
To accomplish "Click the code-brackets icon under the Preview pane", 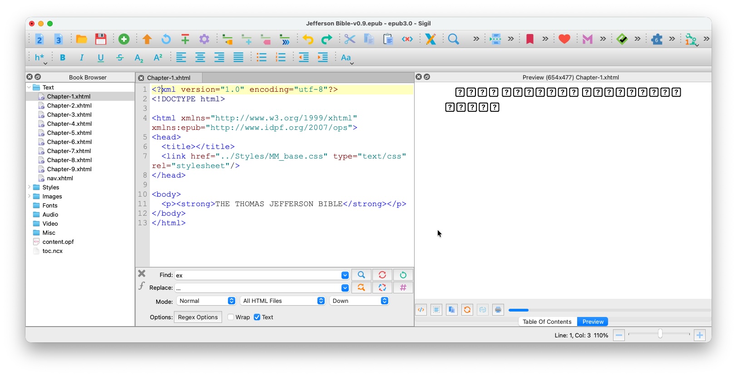I will 421,310.
